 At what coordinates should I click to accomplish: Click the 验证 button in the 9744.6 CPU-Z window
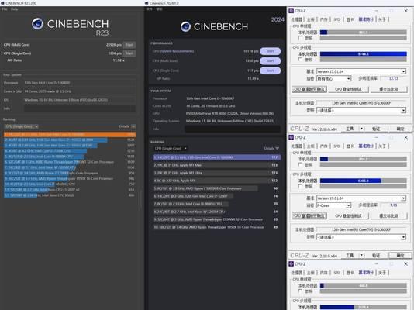click(376, 129)
